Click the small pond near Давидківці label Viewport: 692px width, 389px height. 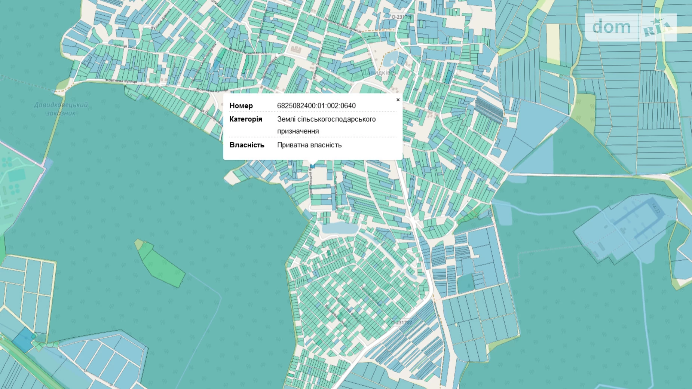(x=391, y=59)
